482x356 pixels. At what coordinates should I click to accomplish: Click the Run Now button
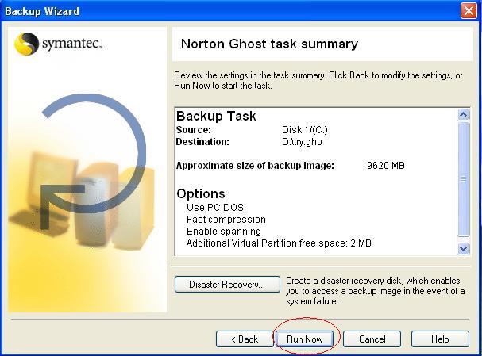pyautogui.click(x=304, y=339)
